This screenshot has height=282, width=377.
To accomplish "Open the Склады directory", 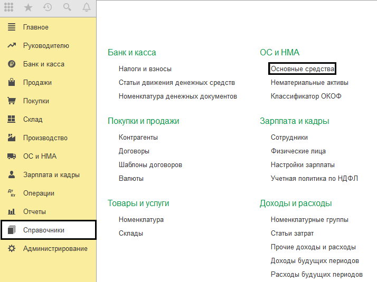I will [x=131, y=234].
